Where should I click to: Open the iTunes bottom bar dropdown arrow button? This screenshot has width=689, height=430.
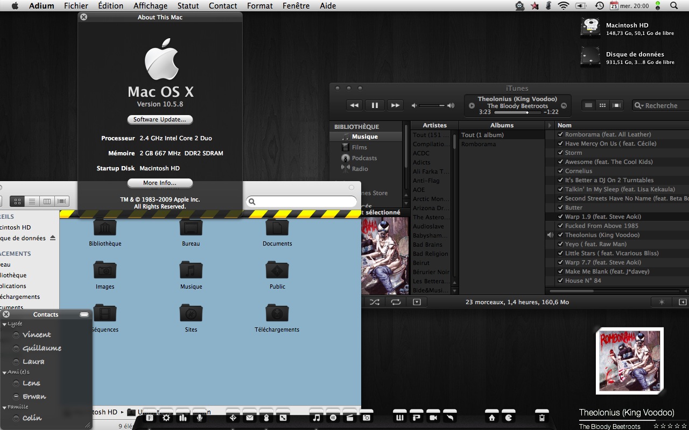tap(417, 302)
